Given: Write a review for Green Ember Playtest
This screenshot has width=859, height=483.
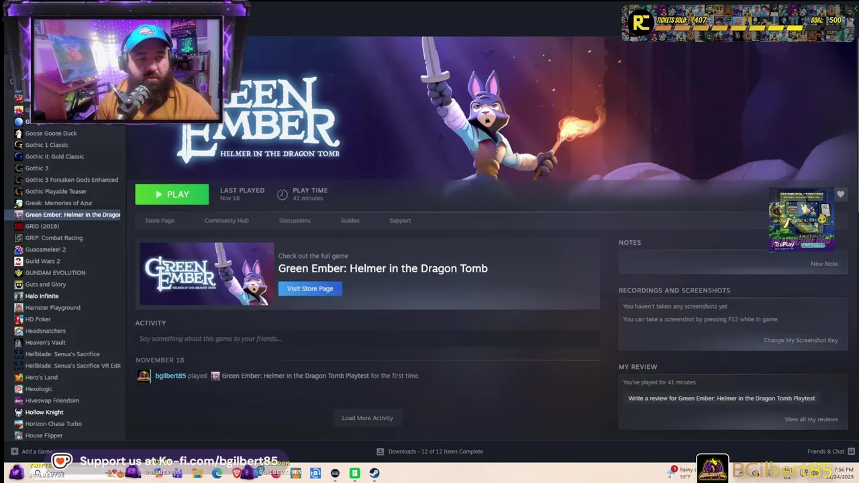Looking at the screenshot, I should pyautogui.click(x=721, y=398).
